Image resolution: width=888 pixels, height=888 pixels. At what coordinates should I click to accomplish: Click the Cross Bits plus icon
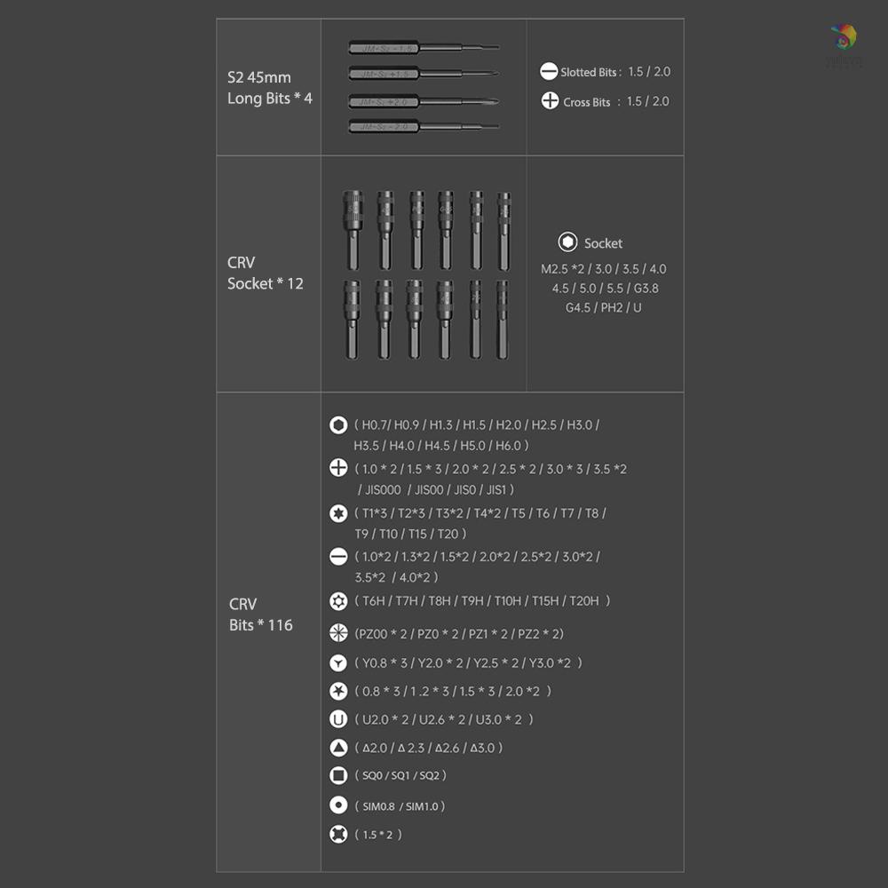[550, 101]
